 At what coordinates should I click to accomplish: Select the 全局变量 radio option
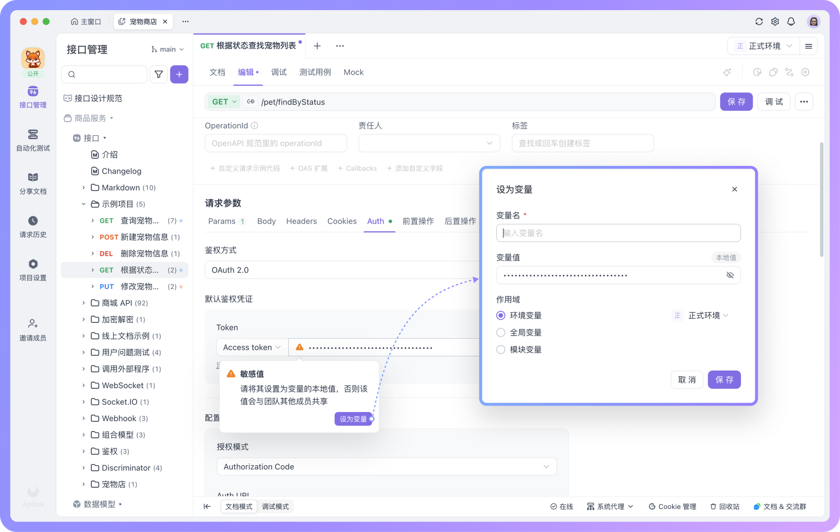(500, 332)
